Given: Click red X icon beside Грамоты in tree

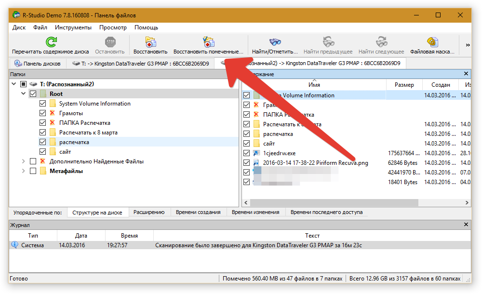Looking at the screenshot, I should [x=52, y=113].
